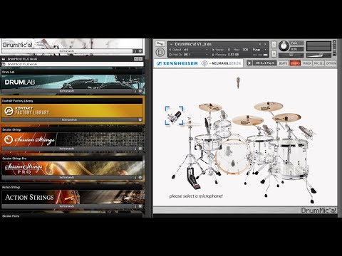Select the highlighted hi-hat microphone in blue brackets
The height and width of the screenshot is (256, 342).
(x=175, y=116)
